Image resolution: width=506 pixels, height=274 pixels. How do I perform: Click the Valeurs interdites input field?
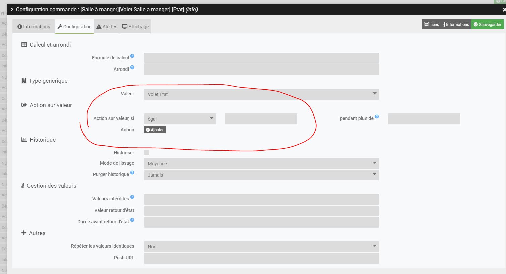pos(261,199)
